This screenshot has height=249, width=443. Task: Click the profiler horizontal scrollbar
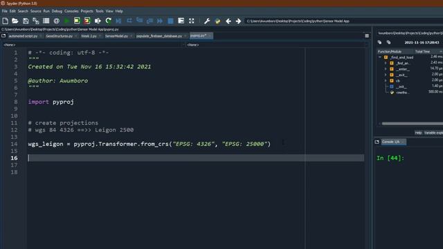[x=412, y=123]
